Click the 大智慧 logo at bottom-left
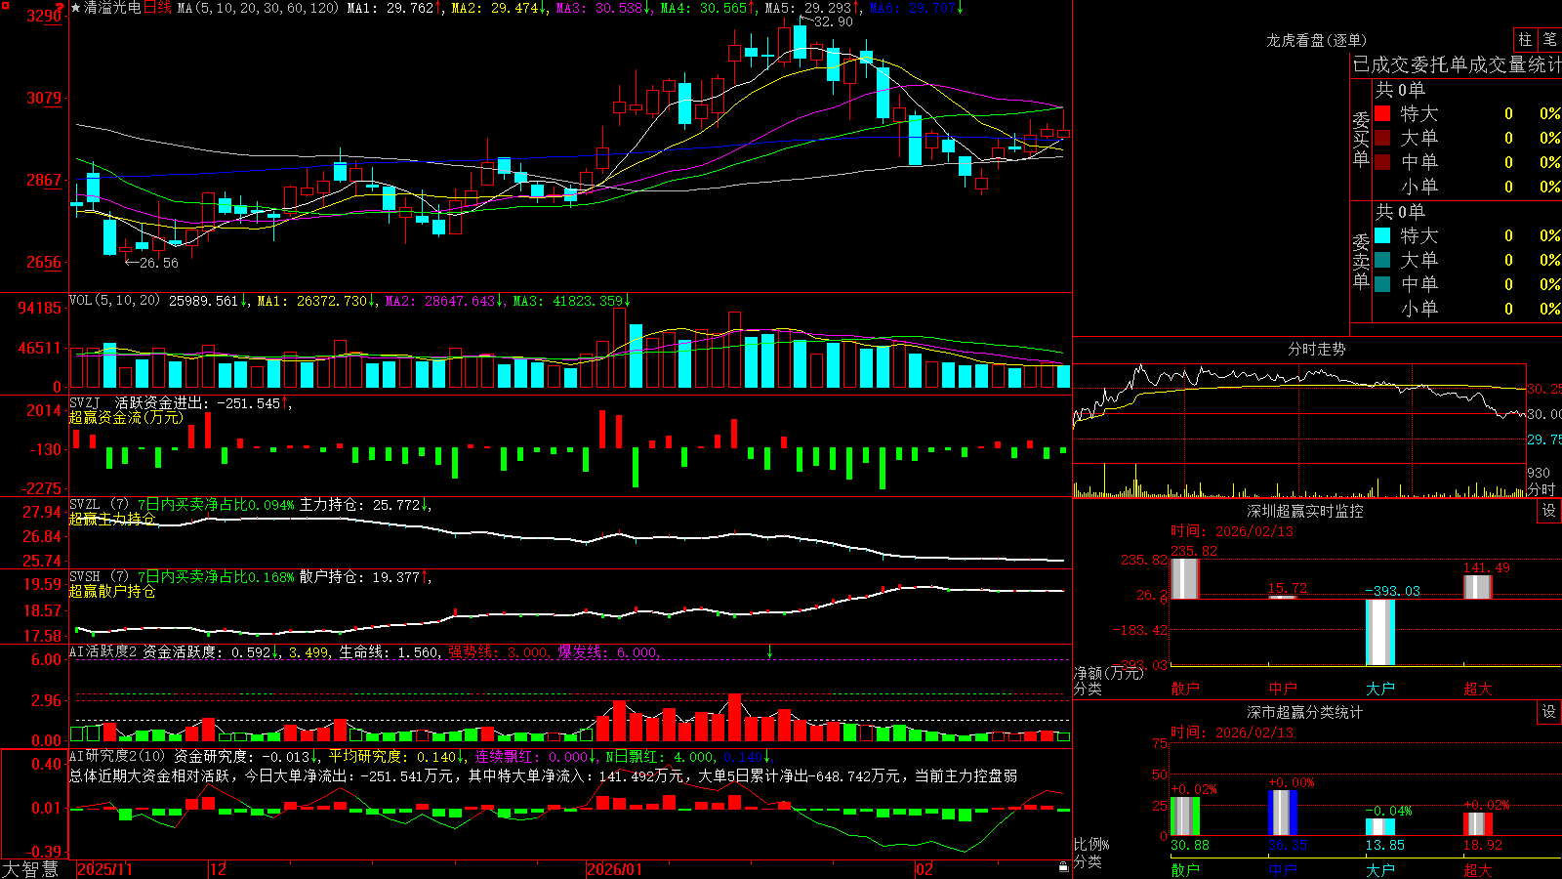 pos(30,869)
